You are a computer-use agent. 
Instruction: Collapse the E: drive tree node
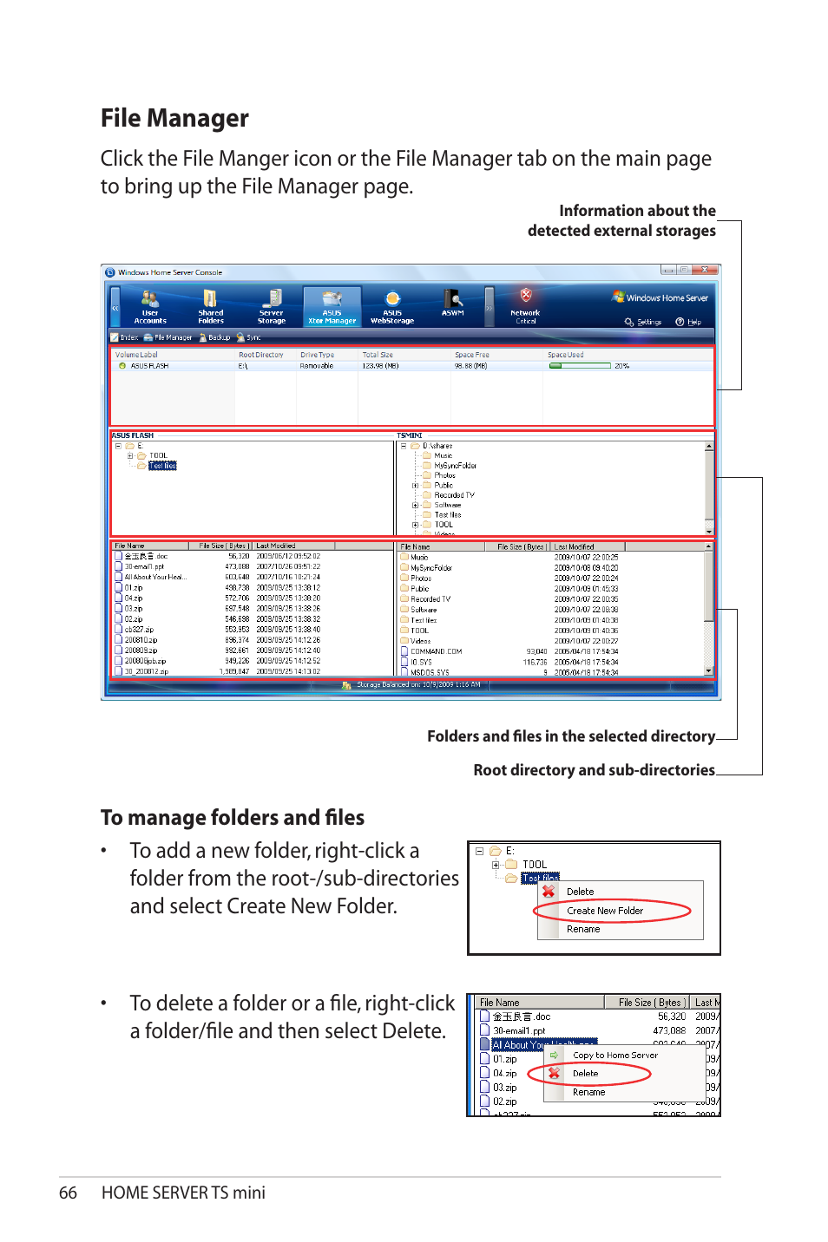click(118, 446)
